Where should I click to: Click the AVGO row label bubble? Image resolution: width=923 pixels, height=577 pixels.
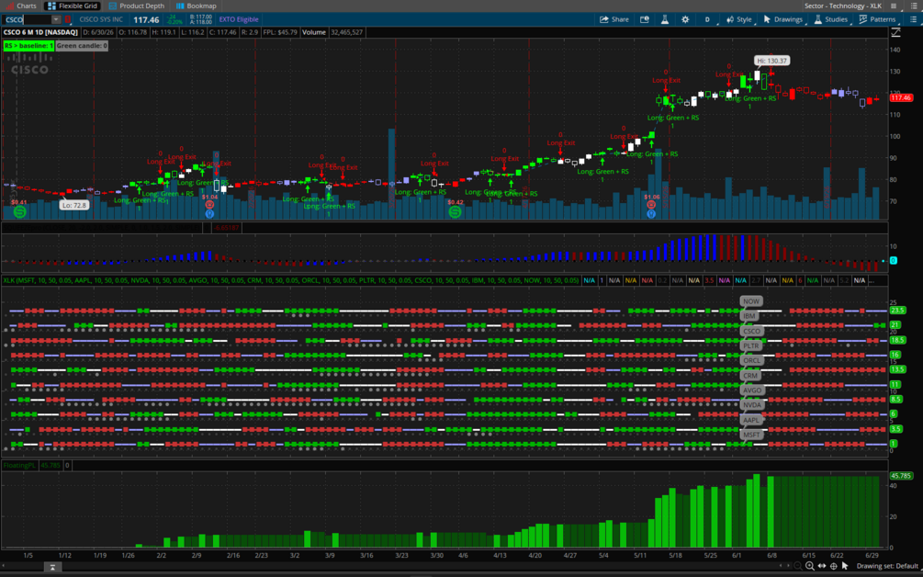[x=752, y=390]
